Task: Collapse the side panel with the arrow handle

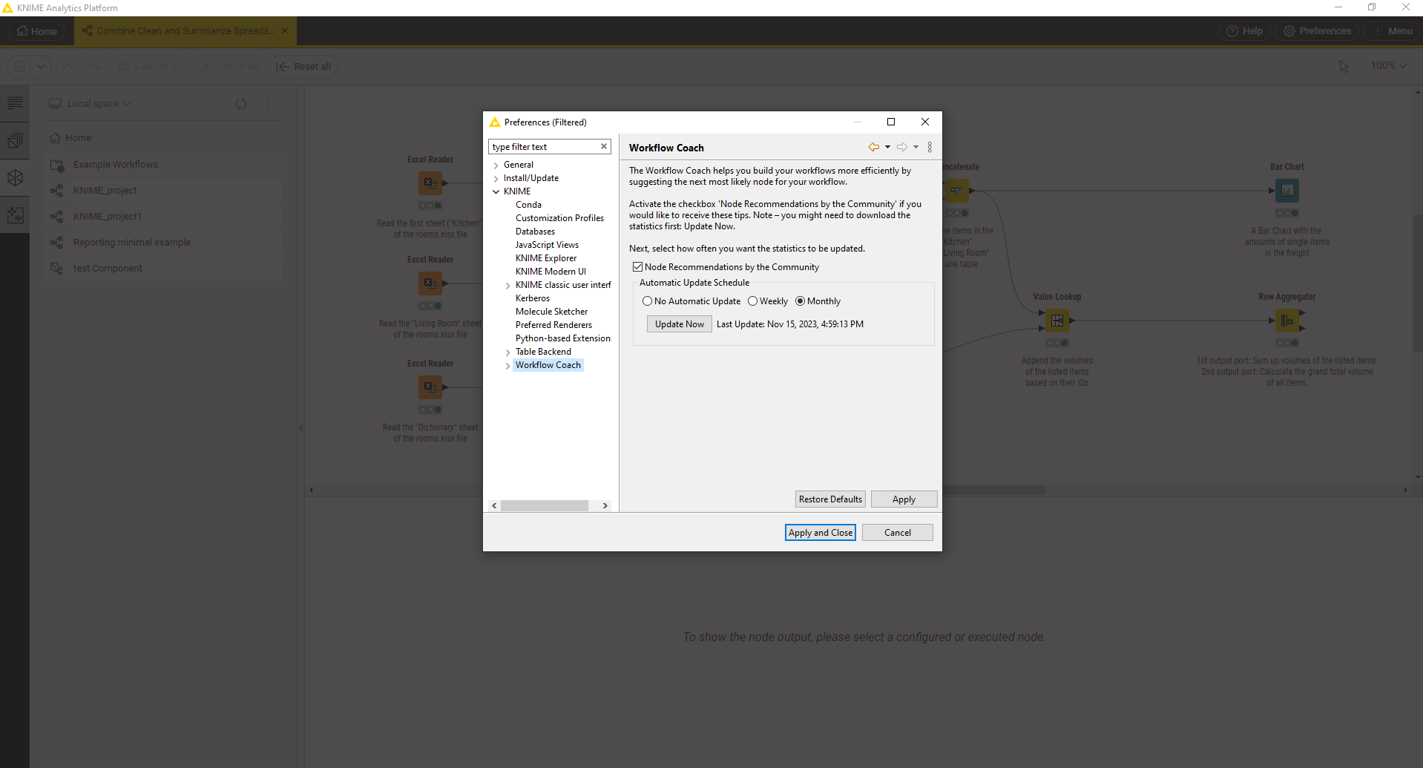Action: 300,428
